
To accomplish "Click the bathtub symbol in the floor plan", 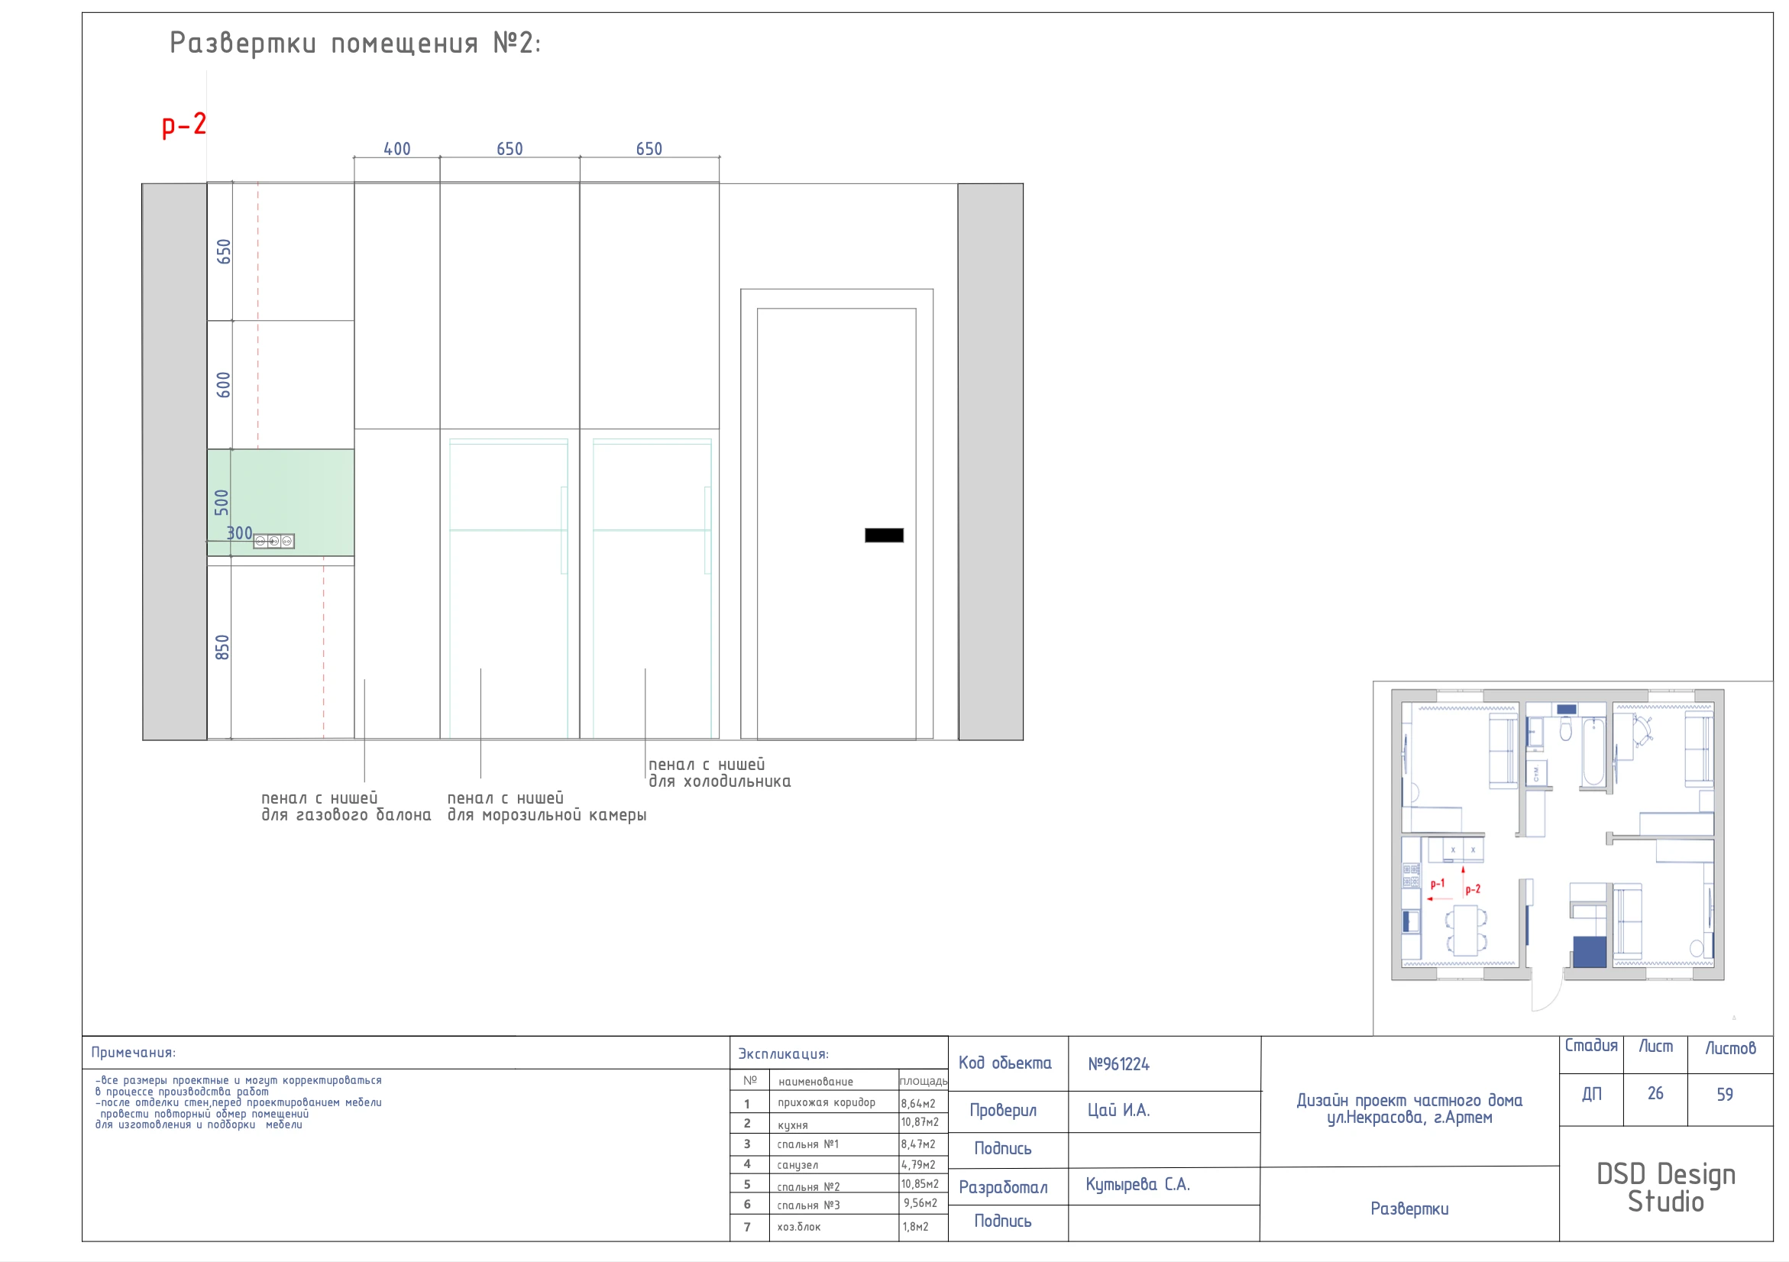I will coord(1593,752).
